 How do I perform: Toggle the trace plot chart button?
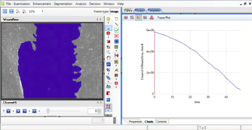(x=139, y=18)
